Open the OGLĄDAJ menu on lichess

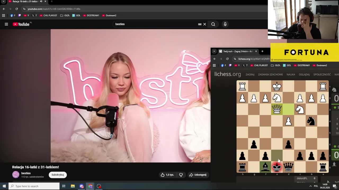point(304,74)
